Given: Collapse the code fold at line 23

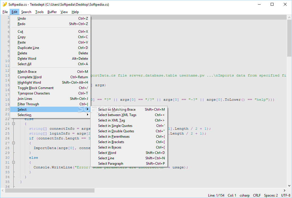Looking at the screenshot, I should pos(14,123).
